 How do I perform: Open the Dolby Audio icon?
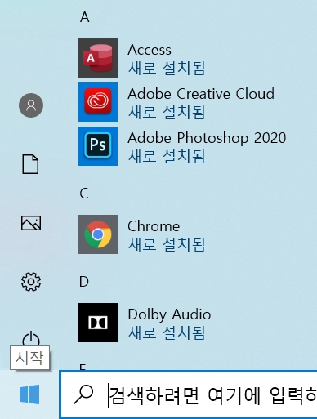[98, 323]
